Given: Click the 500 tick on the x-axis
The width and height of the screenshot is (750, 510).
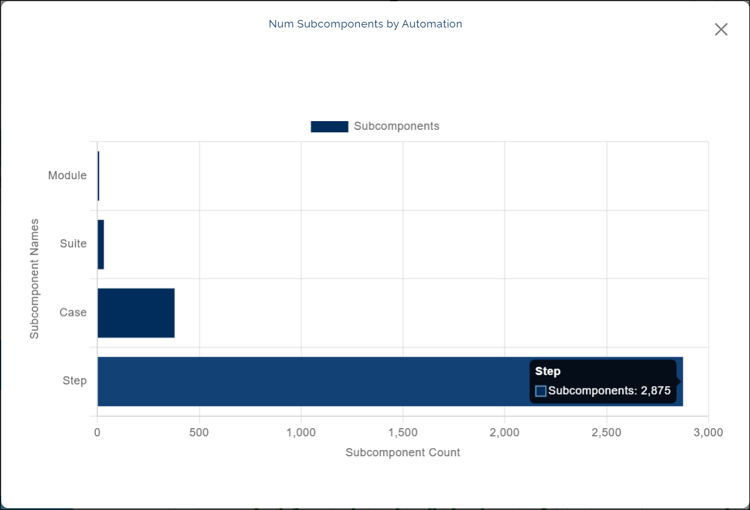Looking at the screenshot, I should point(199,433).
